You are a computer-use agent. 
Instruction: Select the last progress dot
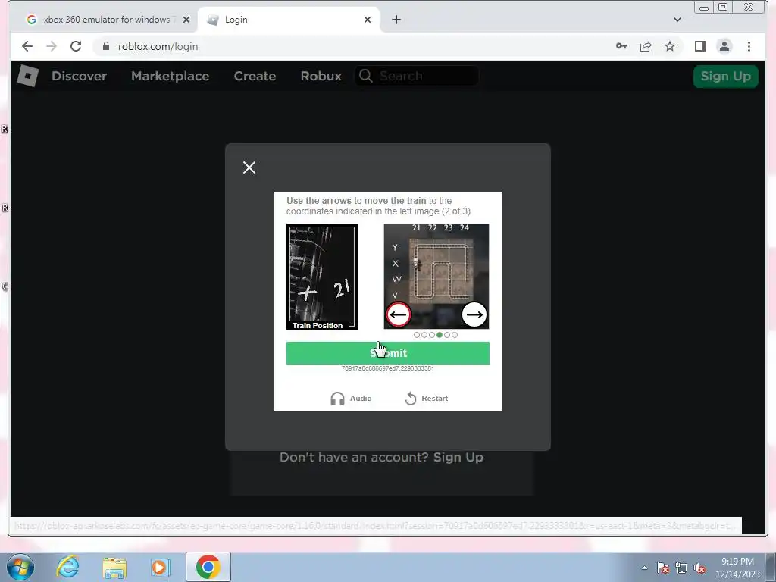tap(455, 335)
